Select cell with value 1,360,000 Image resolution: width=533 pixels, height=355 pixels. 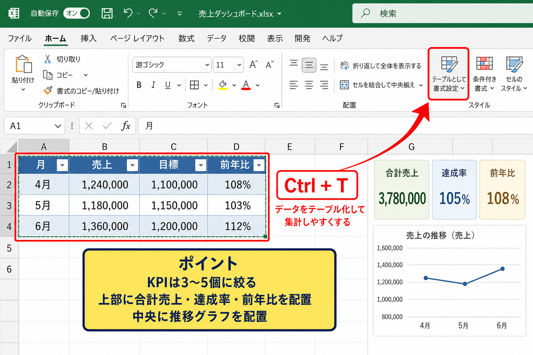104,226
